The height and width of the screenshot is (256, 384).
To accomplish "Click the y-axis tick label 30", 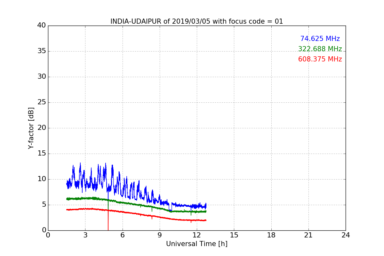I will (42, 77).
